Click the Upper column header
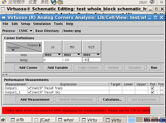 point(141,84)
